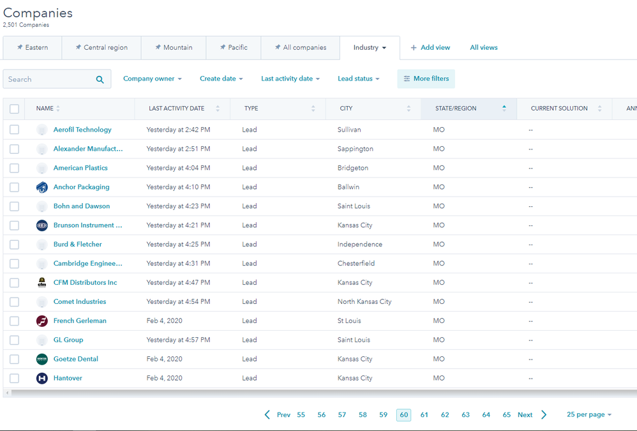This screenshot has width=637, height=431.
Task: Go to page 65
Action: (x=507, y=415)
